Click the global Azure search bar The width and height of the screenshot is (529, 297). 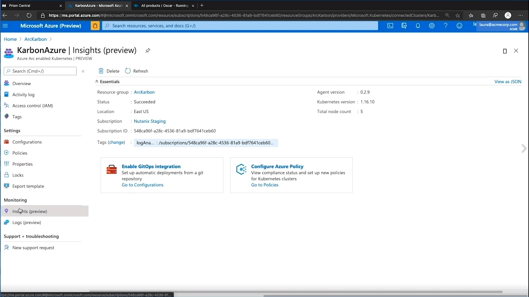point(240,26)
